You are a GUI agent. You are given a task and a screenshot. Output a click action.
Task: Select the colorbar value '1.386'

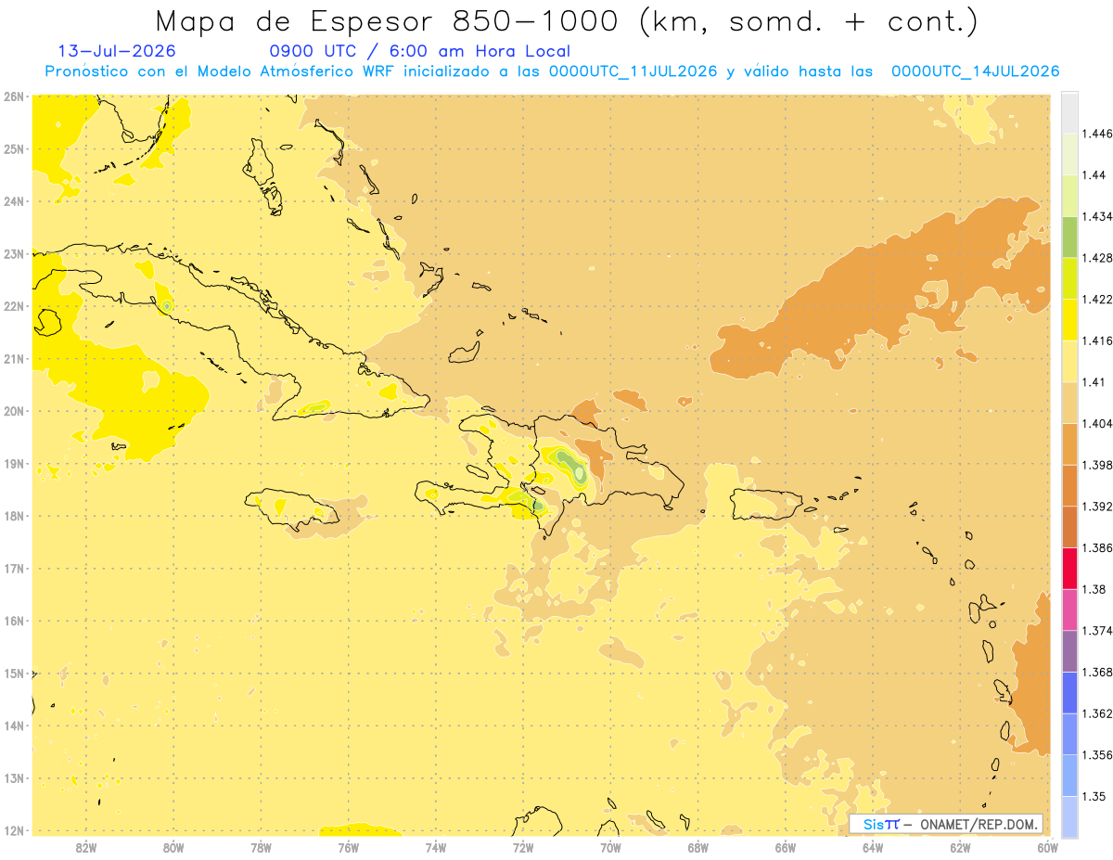(1098, 548)
